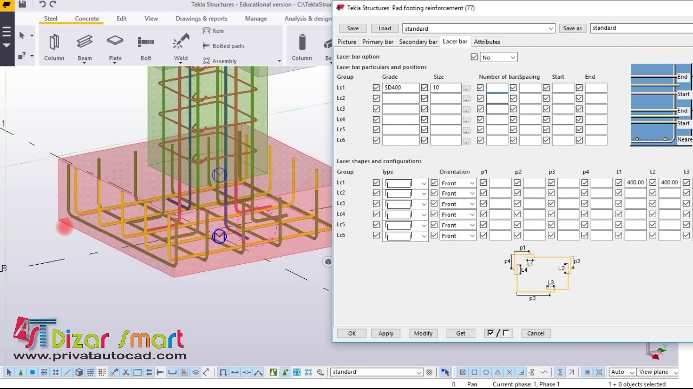Open the Drawings & reports ribbon tab
Viewport: 693px width, 389px height.
(x=201, y=18)
